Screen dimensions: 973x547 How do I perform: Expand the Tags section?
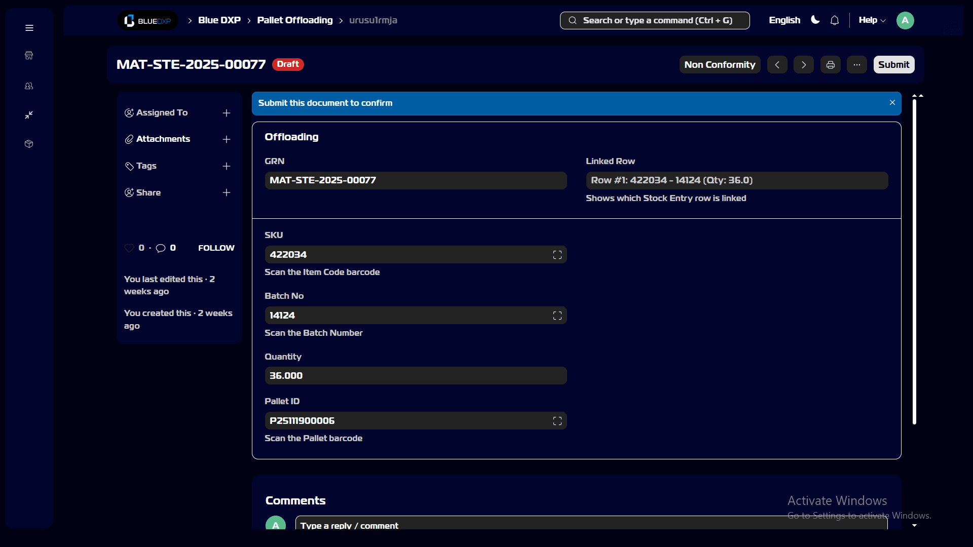click(226, 166)
